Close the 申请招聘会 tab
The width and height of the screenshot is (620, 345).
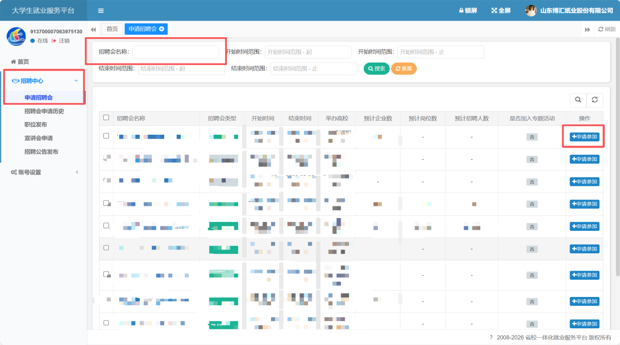(x=162, y=29)
